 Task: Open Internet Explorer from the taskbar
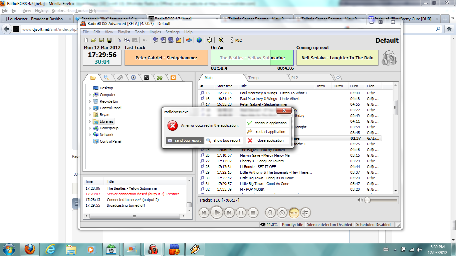coord(51,249)
